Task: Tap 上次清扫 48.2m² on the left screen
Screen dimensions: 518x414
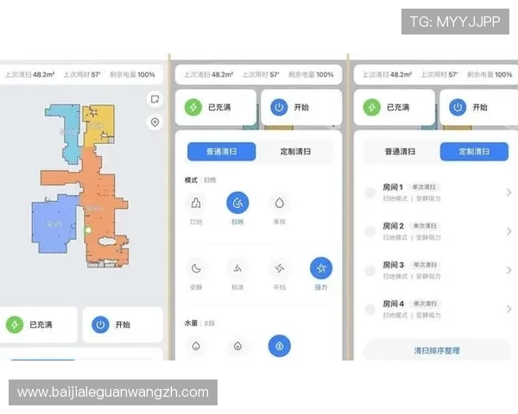Action: [x=30, y=75]
